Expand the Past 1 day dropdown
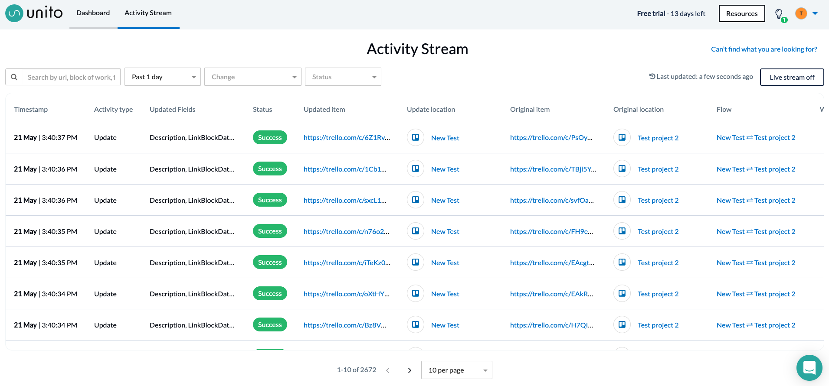 (163, 77)
